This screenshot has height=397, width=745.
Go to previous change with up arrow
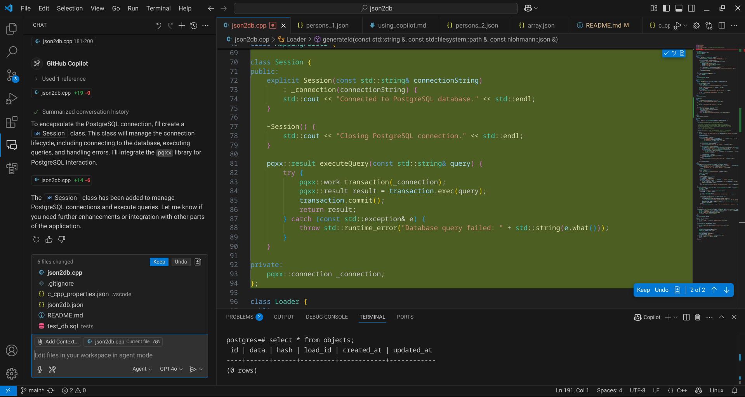(x=714, y=290)
